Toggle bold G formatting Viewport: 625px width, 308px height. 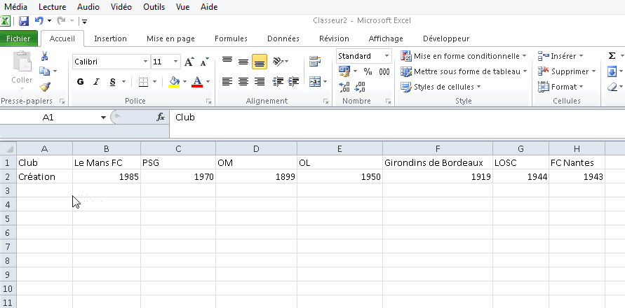pos(81,82)
